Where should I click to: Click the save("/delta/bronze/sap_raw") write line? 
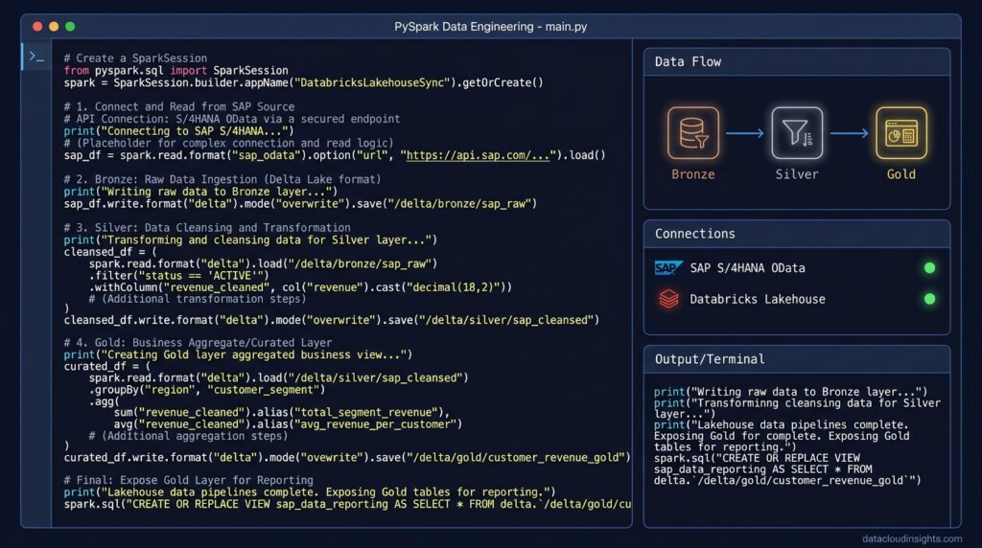pos(300,204)
